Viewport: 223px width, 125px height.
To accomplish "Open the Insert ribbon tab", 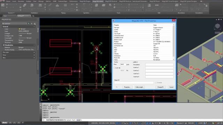I will click(x=14, y=1).
